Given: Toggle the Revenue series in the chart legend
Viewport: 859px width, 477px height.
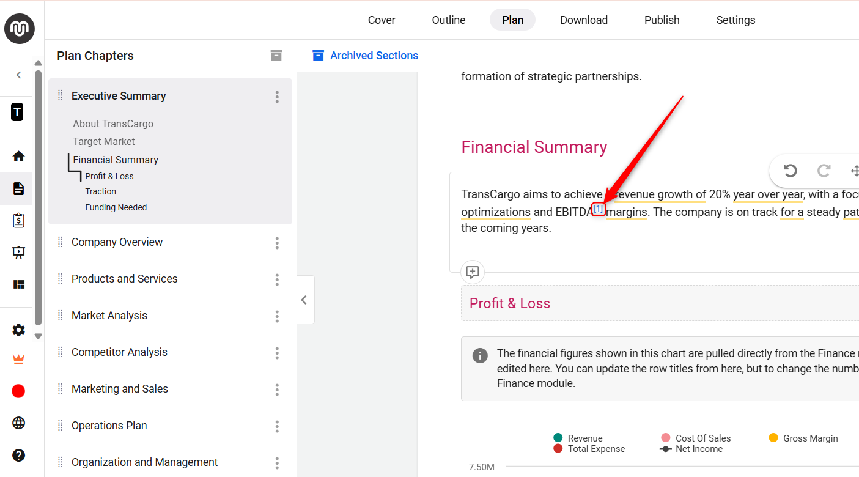Looking at the screenshot, I should (578, 438).
